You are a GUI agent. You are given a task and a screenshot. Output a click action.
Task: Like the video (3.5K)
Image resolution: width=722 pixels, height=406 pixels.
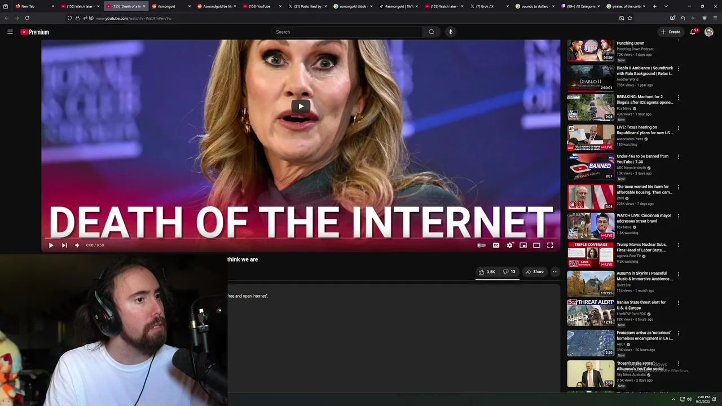pos(487,272)
